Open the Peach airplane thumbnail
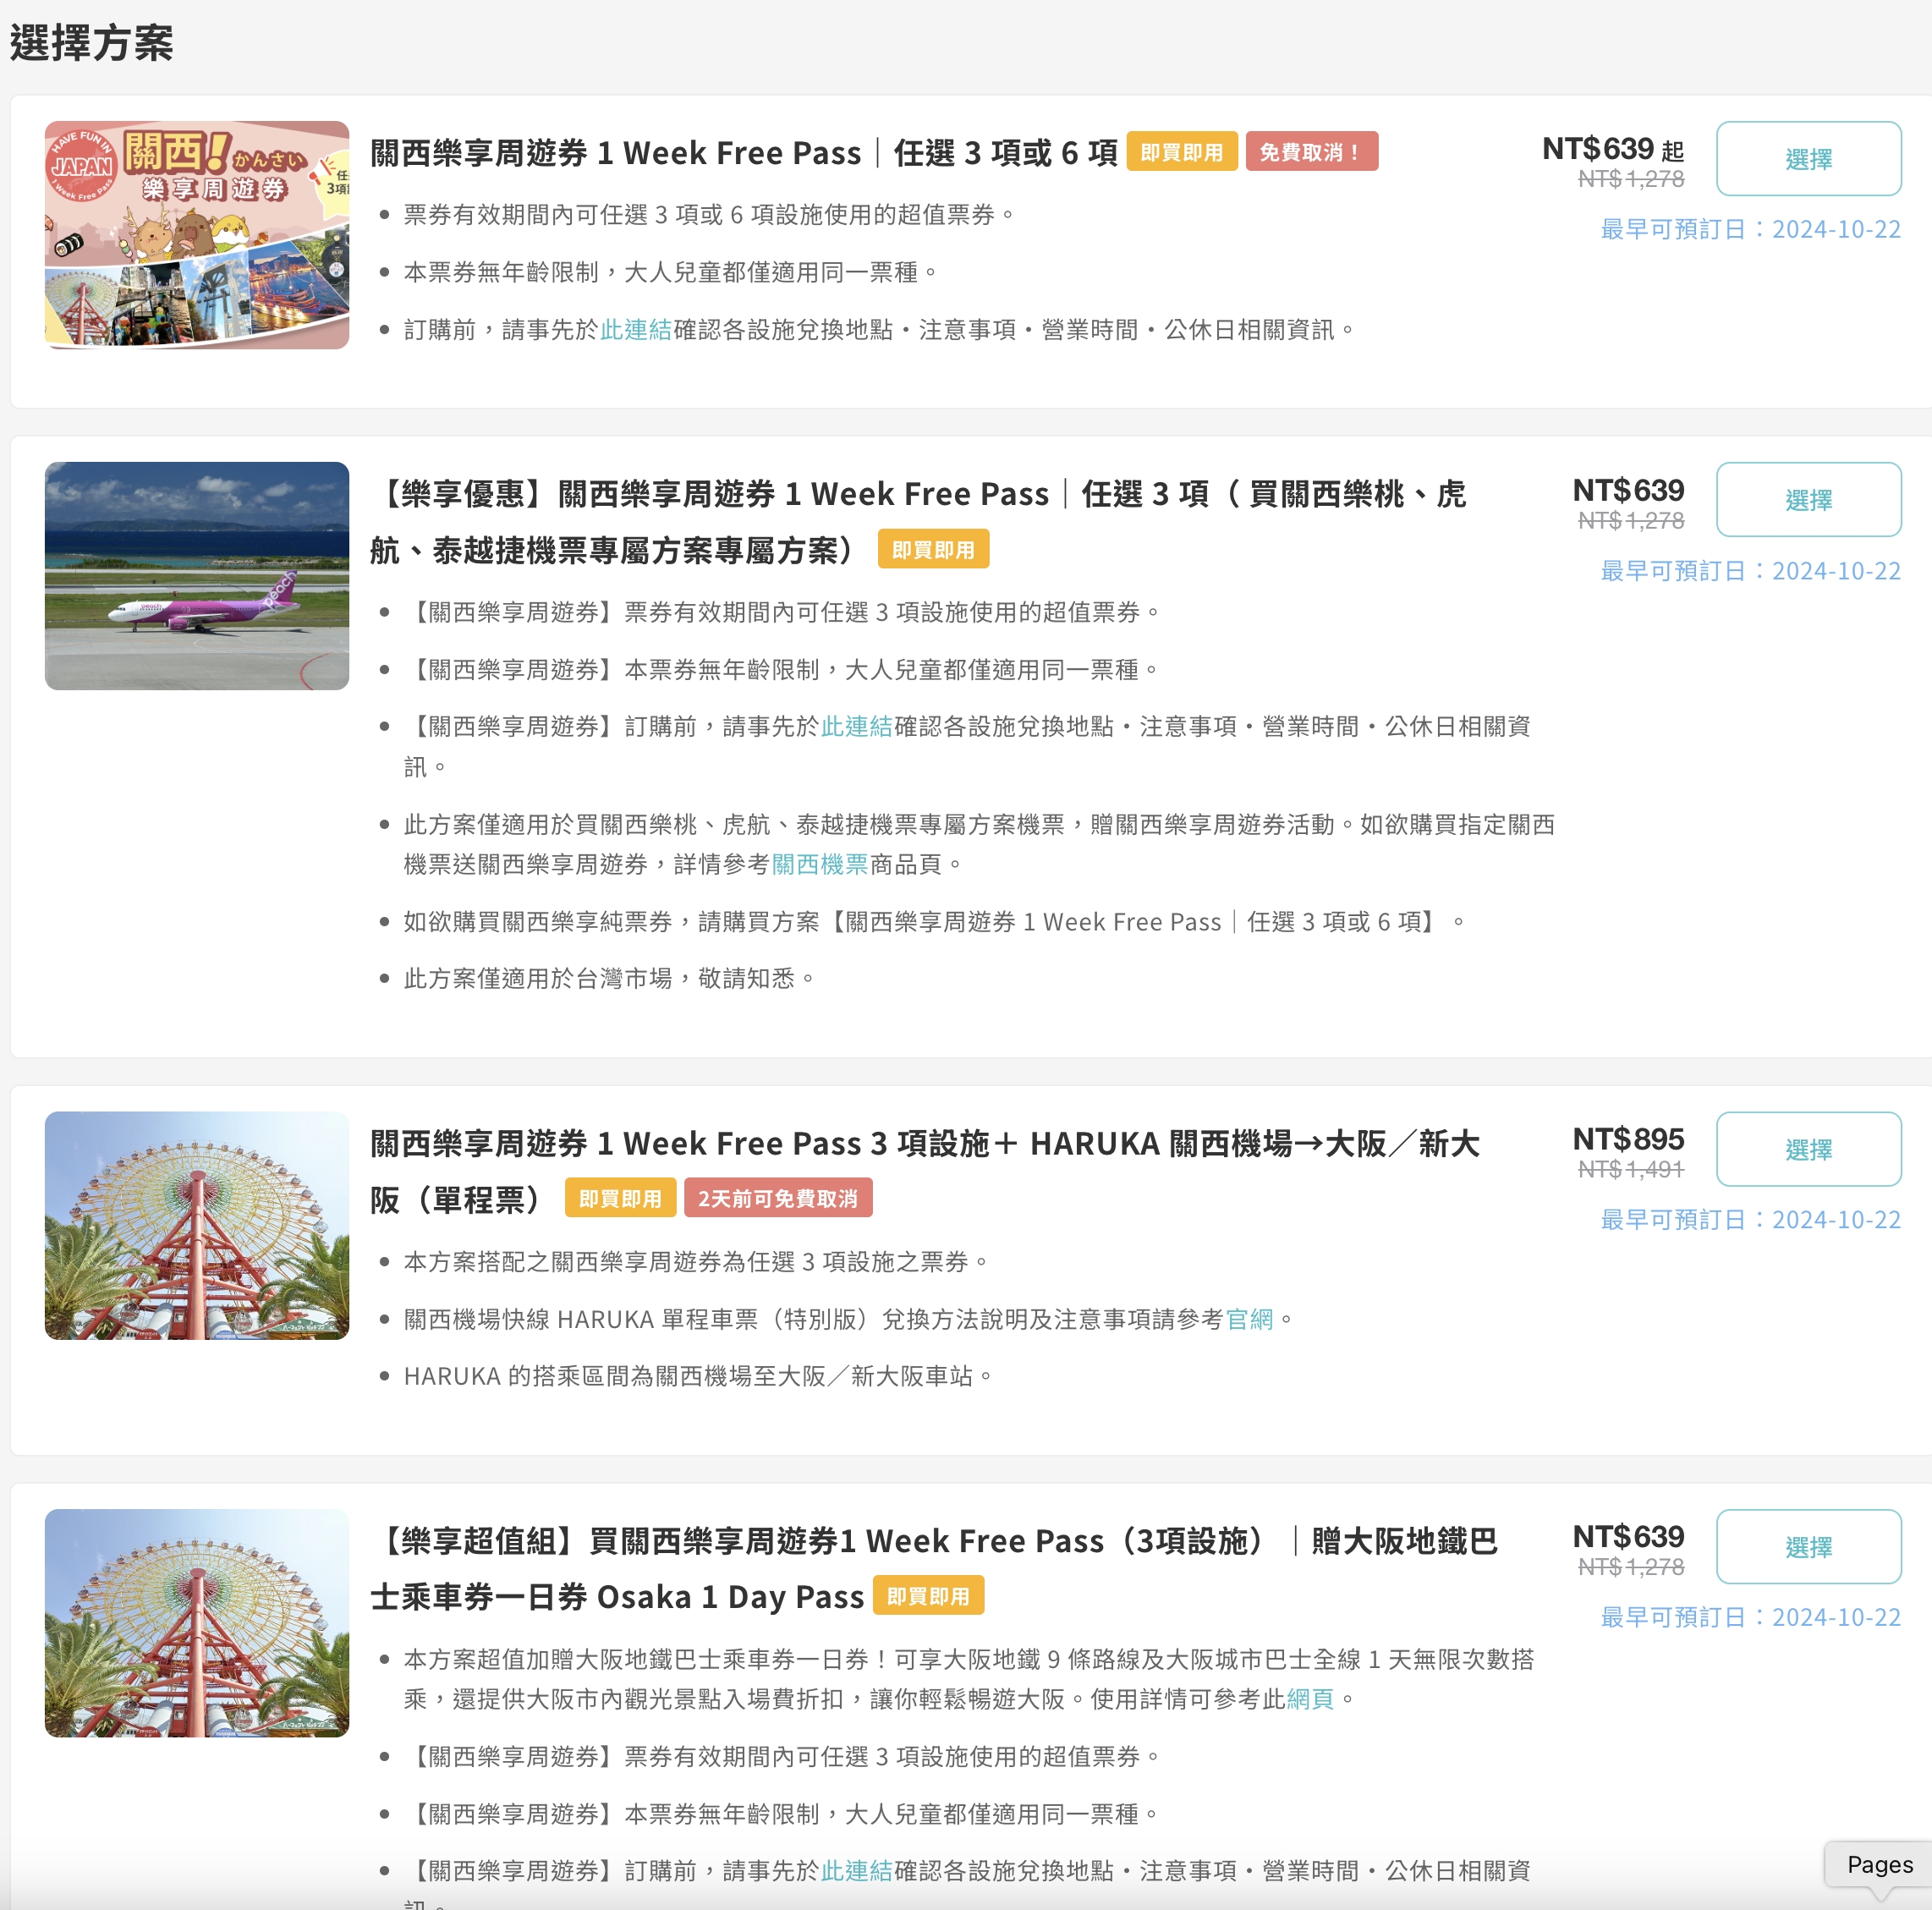The height and width of the screenshot is (1910, 1932). (x=197, y=576)
